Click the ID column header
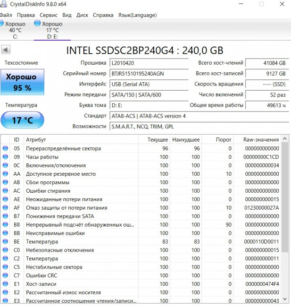The height and width of the screenshot is (307, 291). 17,140
